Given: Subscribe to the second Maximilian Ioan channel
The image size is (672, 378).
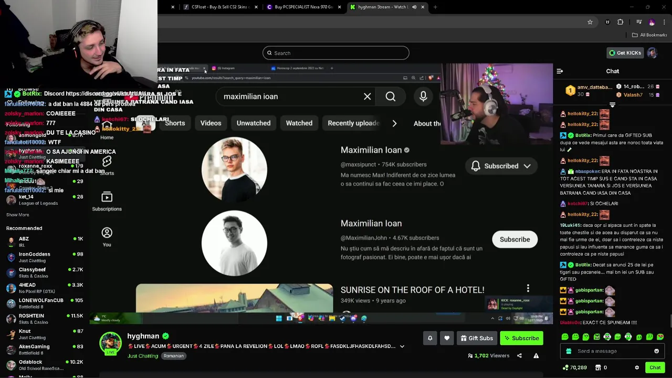Looking at the screenshot, I should click(514, 239).
